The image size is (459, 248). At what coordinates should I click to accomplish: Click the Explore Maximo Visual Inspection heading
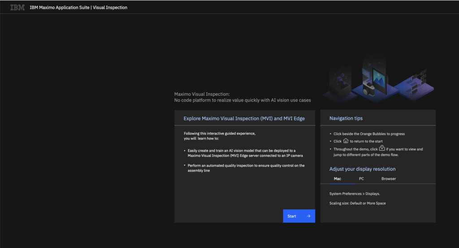pyautogui.click(x=244, y=119)
